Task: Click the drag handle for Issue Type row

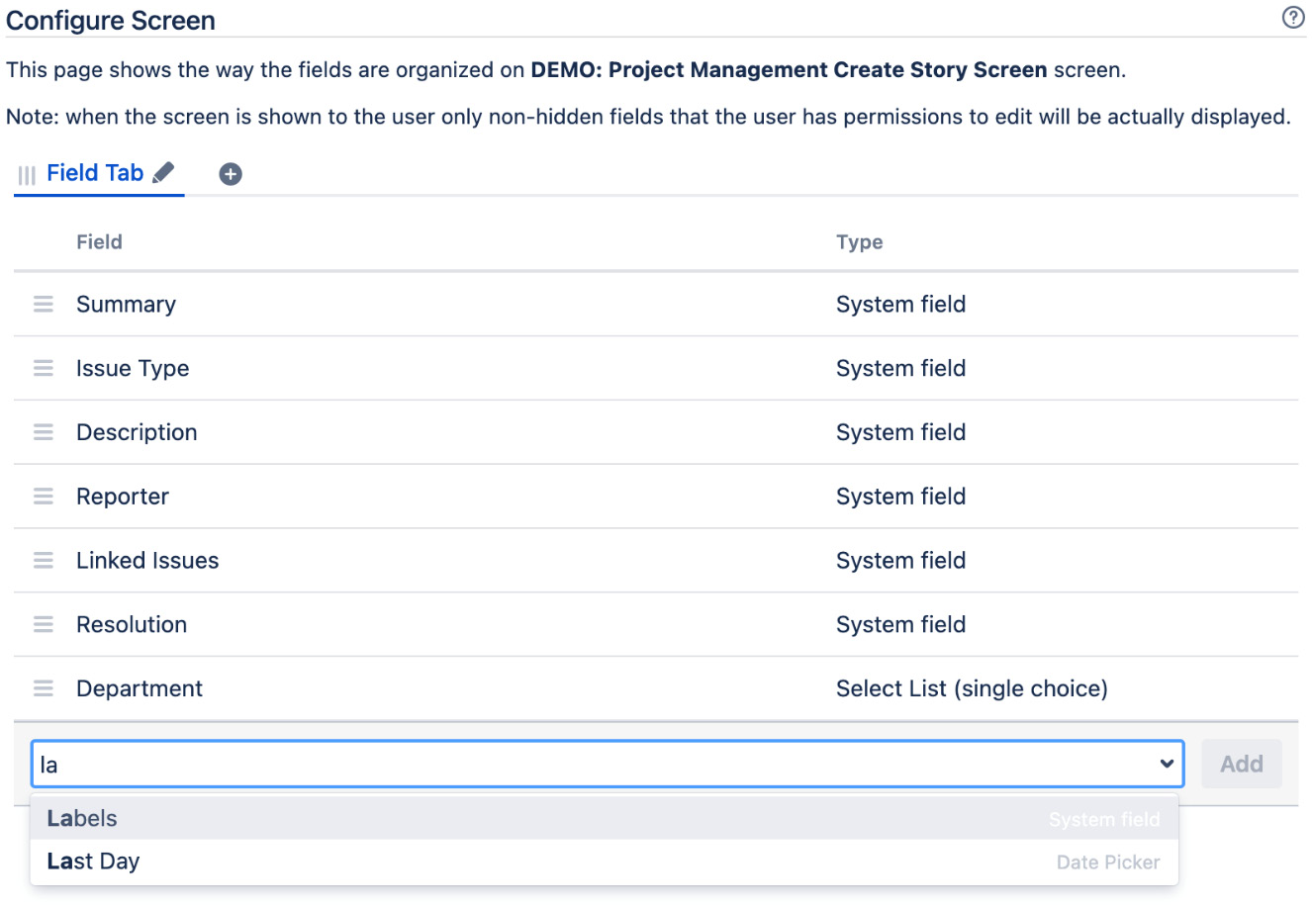Action: click(44, 369)
